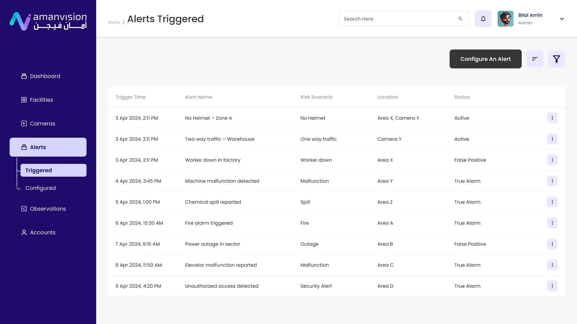Click the Trigger Time column header
The height and width of the screenshot is (324, 577).
click(130, 97)
